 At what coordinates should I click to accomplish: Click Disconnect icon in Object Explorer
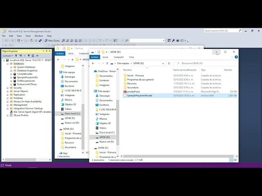click(x=20, y=56)
